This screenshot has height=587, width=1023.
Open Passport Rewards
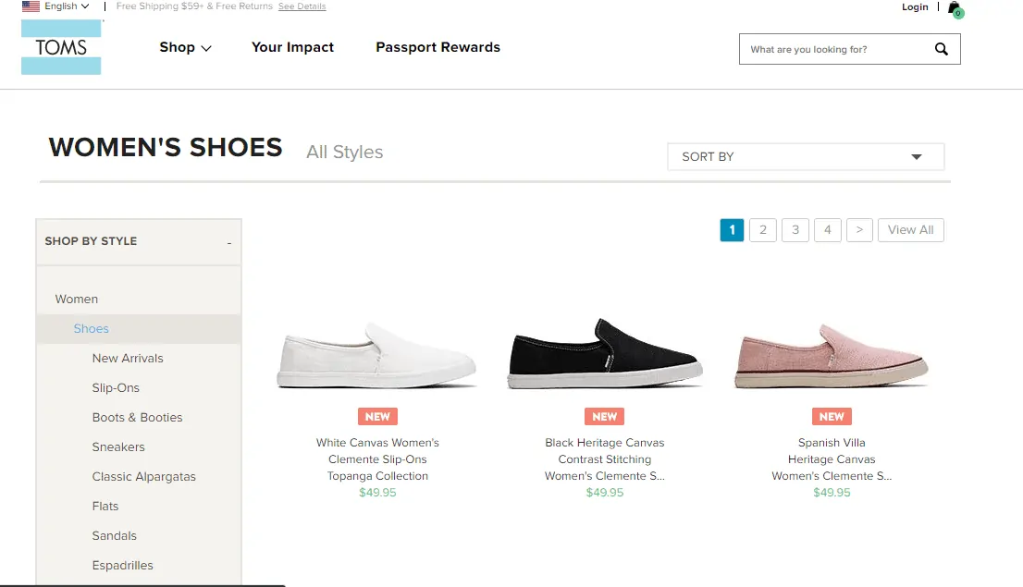pos(438,47)
